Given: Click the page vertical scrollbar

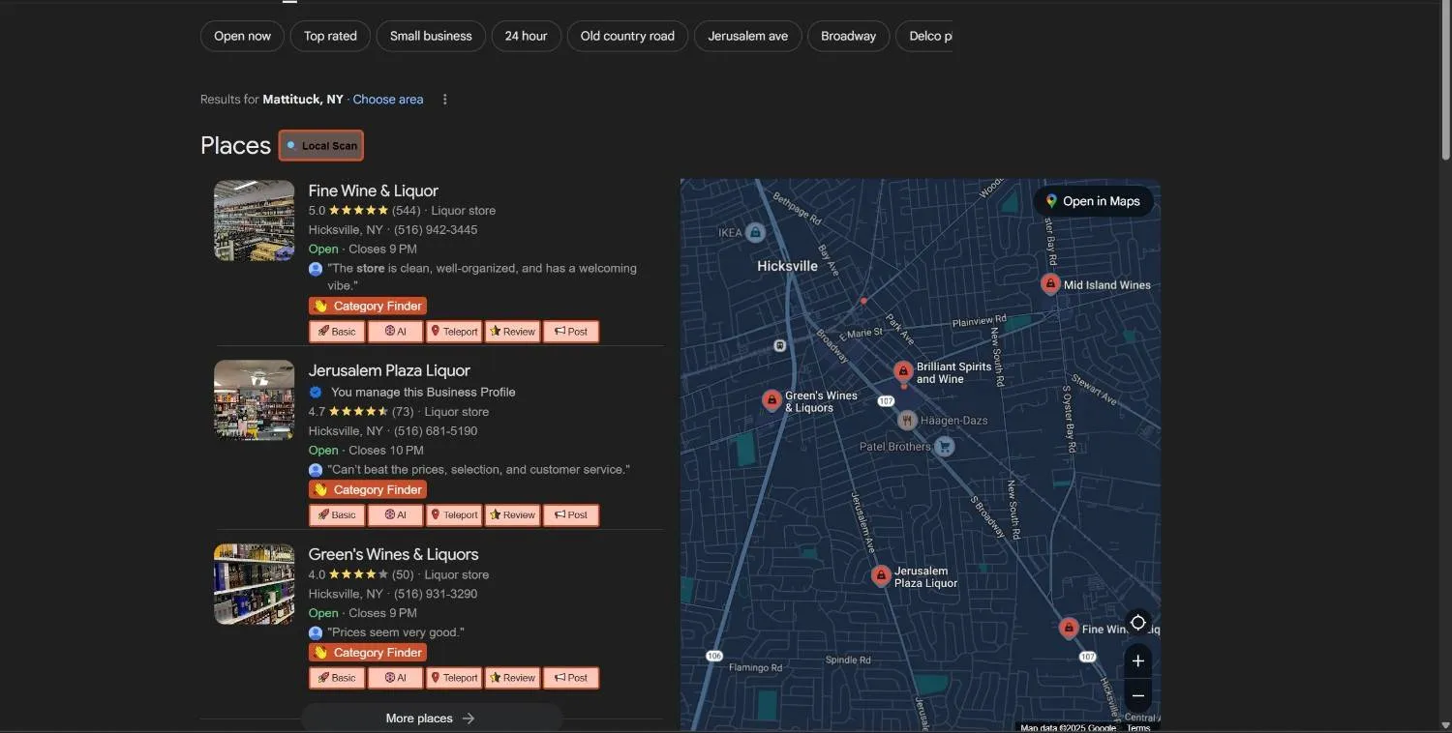Looking at the screenshot, I should tap(1446, 82).
